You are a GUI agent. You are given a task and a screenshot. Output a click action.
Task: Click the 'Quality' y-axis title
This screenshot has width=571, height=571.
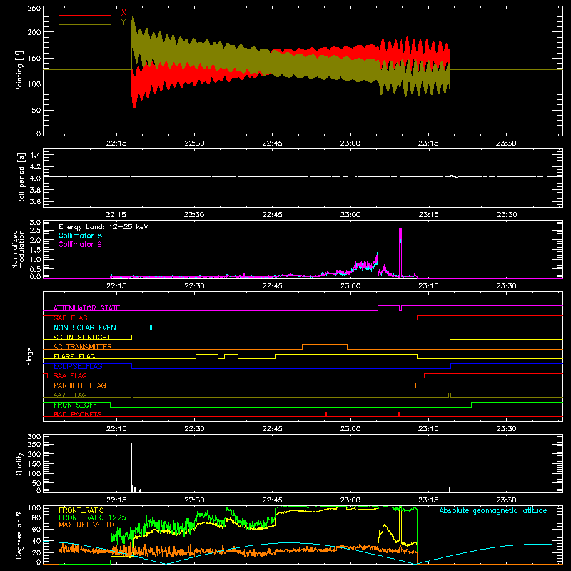click(x=19, y=463)
